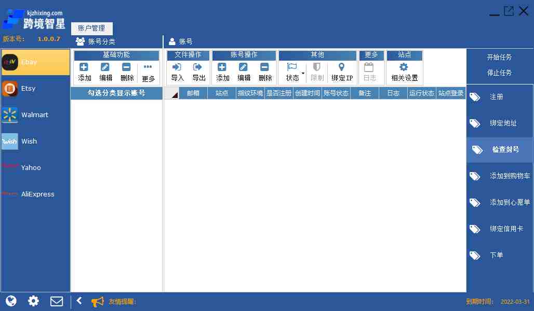Select the 下单 task
Viewport: 534px width, 311px height.
pyautogui.click(x=500, y=255)
